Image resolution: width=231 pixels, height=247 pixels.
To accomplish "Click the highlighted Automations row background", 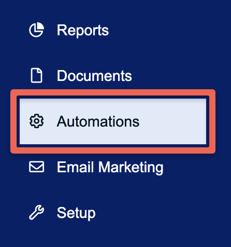I will 113,121.
